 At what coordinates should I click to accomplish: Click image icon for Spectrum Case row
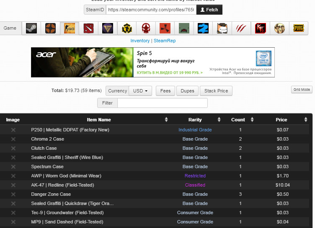click(13, 167)
